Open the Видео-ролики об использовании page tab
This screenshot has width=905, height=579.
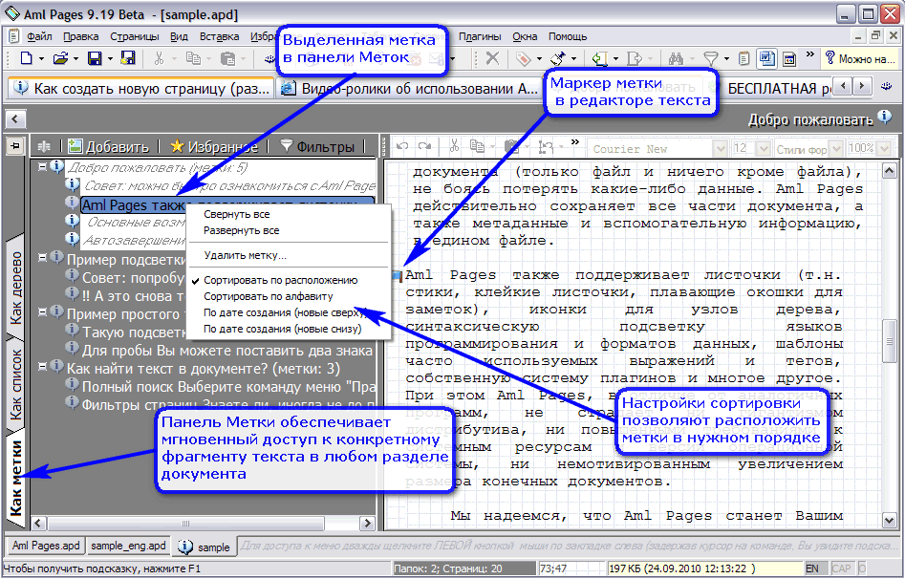click(409, 88)
